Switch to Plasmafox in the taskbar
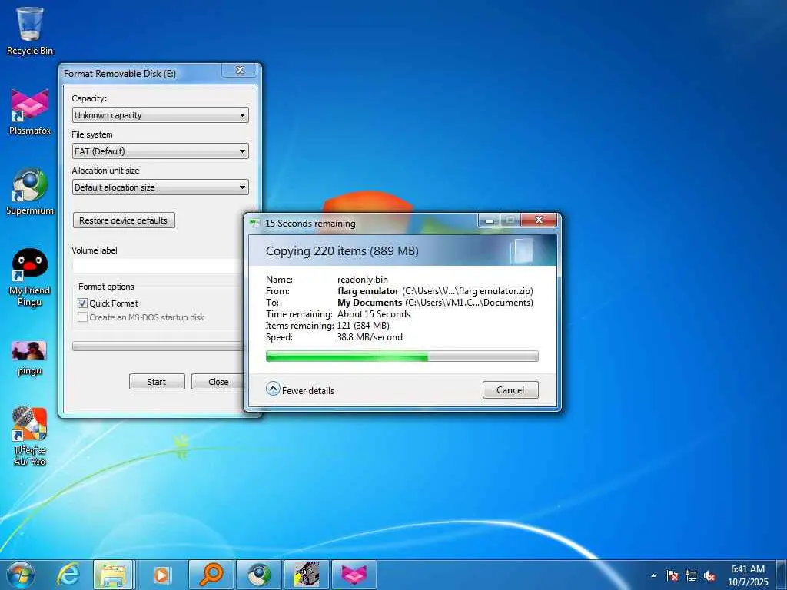The height and width of the screenshot is (590, 787). [354, 575]
